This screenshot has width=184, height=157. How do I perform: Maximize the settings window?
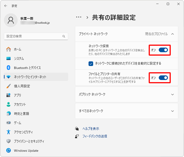point(168,4)
